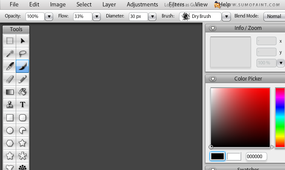Click the rainbow hue strip
Screen dimensions: 285x170
point(280,118)
